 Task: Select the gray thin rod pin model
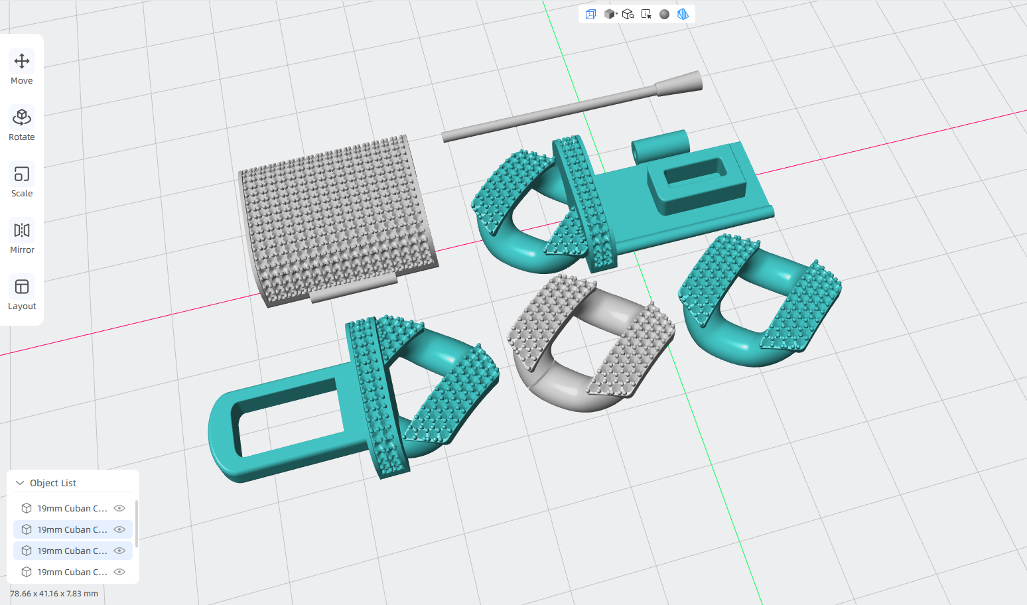[571, 106]
